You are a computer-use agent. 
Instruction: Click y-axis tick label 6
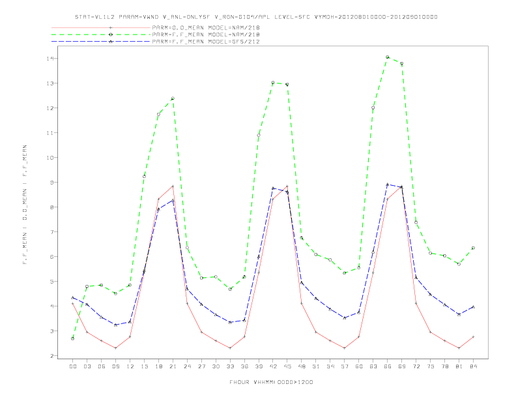coord(52,256)
